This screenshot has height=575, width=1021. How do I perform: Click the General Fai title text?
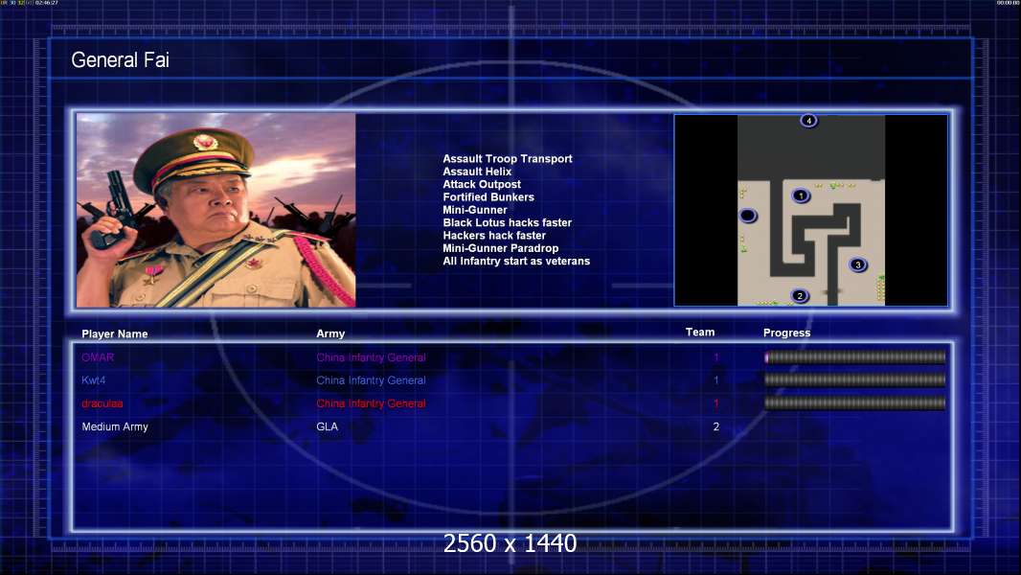tap(120, 60)
